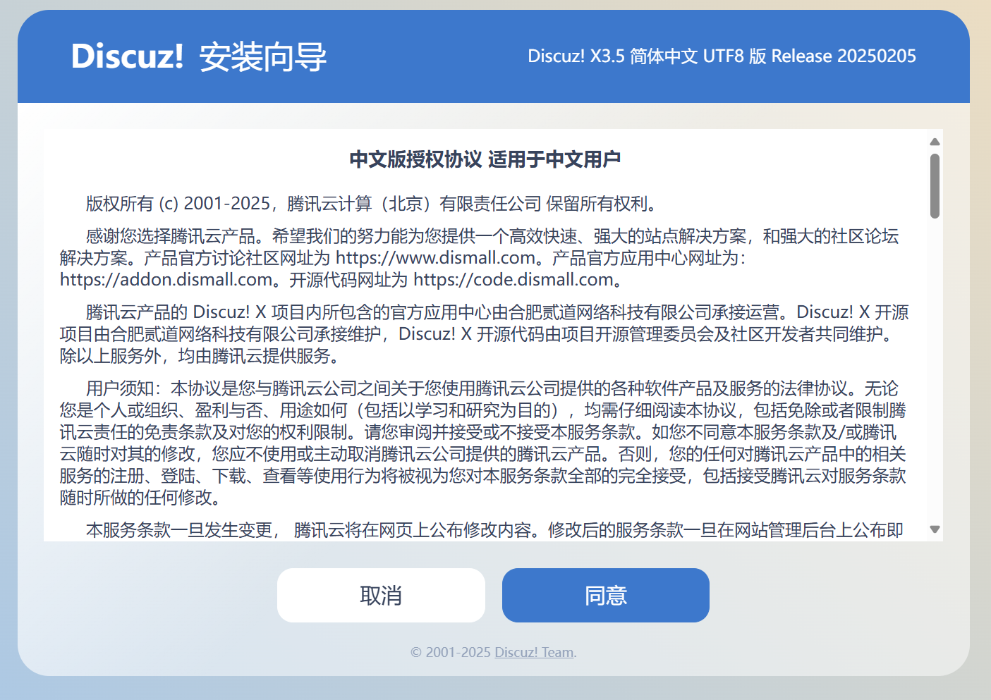This screenshot has height=700, width=991.
Task: Click the license scrollbar up arrow
Action: point(935,142)
